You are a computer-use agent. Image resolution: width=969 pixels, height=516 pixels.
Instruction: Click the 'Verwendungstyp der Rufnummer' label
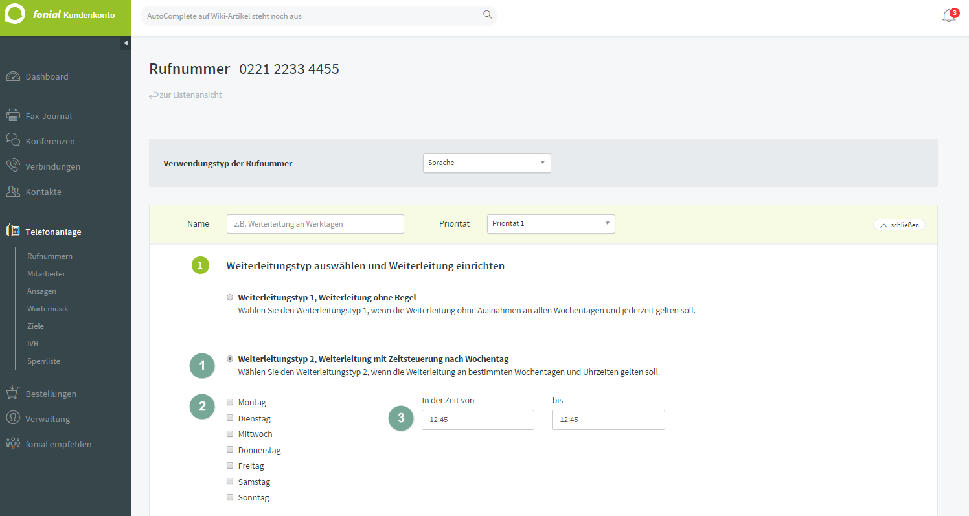[228, 164]
